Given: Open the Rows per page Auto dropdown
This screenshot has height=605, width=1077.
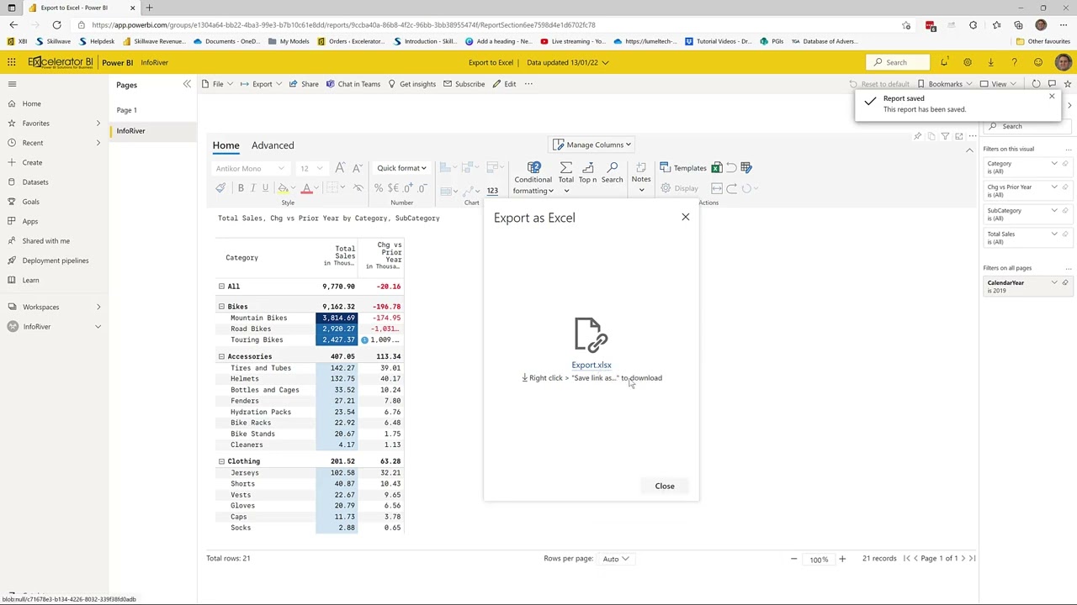Looking at the screenshot, I should tap(616, 559).
